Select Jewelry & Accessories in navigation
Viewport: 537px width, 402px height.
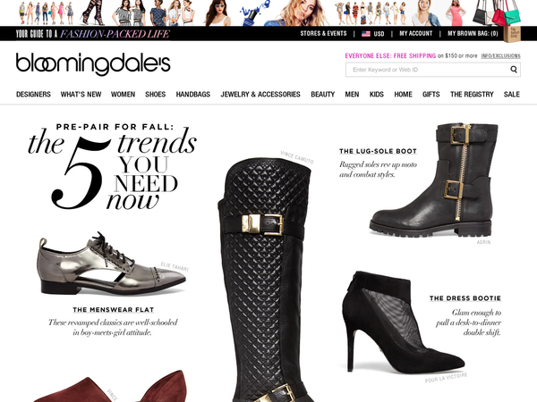[260, 95]
